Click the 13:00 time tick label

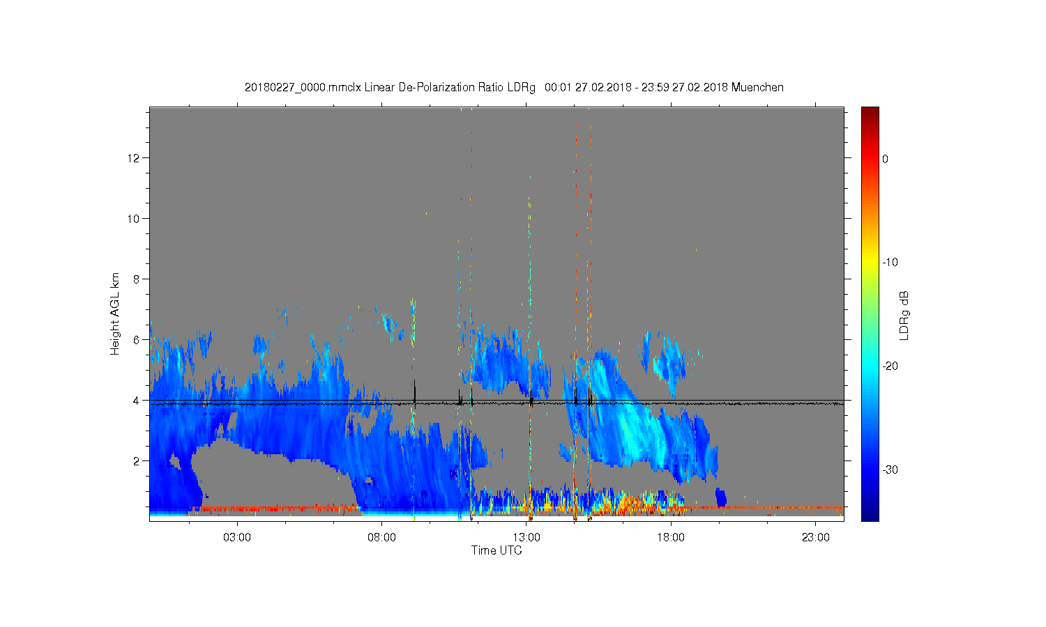point(526,538)
